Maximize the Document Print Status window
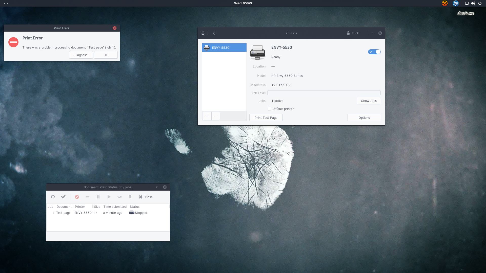The width and height of the screenshot is (486, 273). pos(157,187)
